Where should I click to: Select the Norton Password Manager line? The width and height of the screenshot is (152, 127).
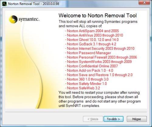[x=88, y=53]
